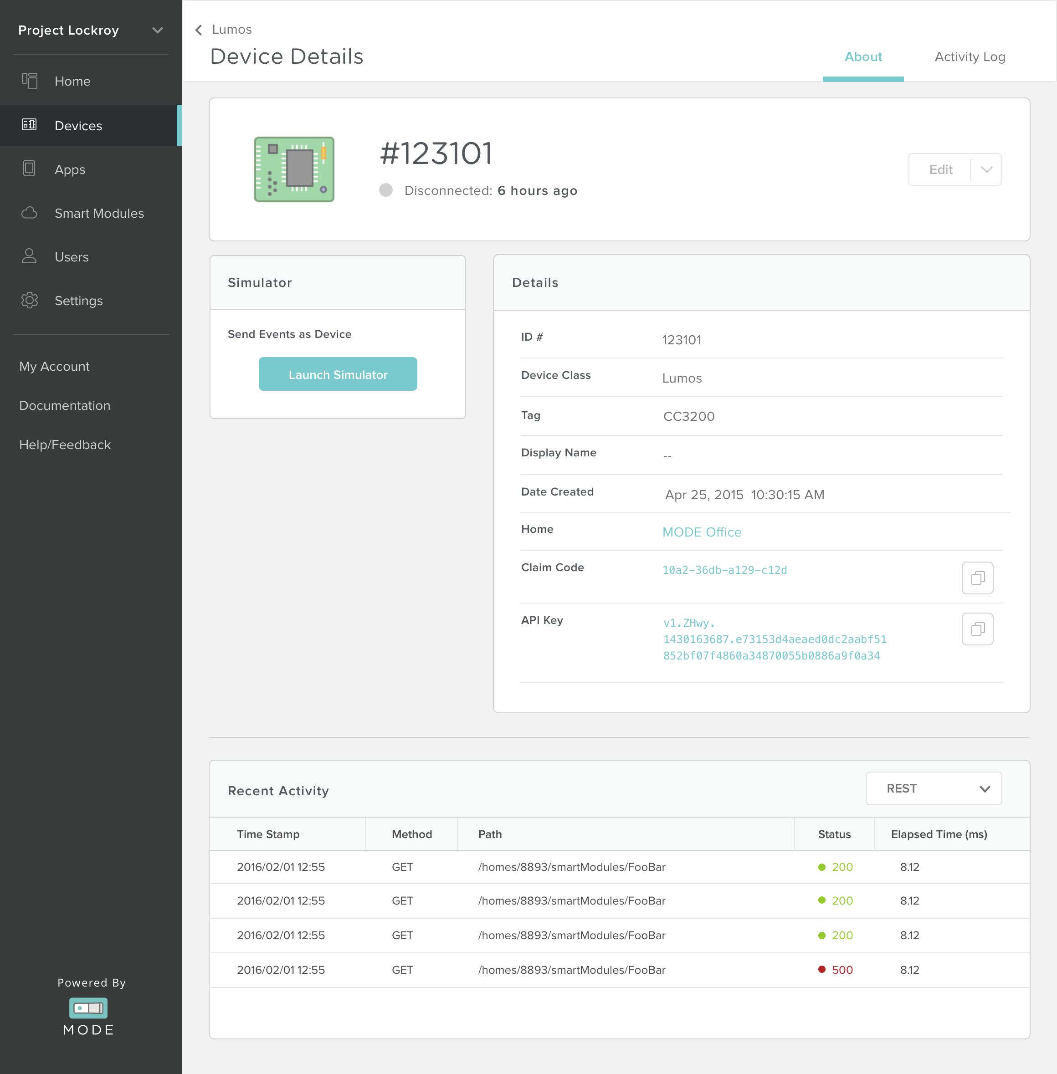The image size is (1057, 1074).
Task: Click the device circuit board thumbnail
Action: 294,169
